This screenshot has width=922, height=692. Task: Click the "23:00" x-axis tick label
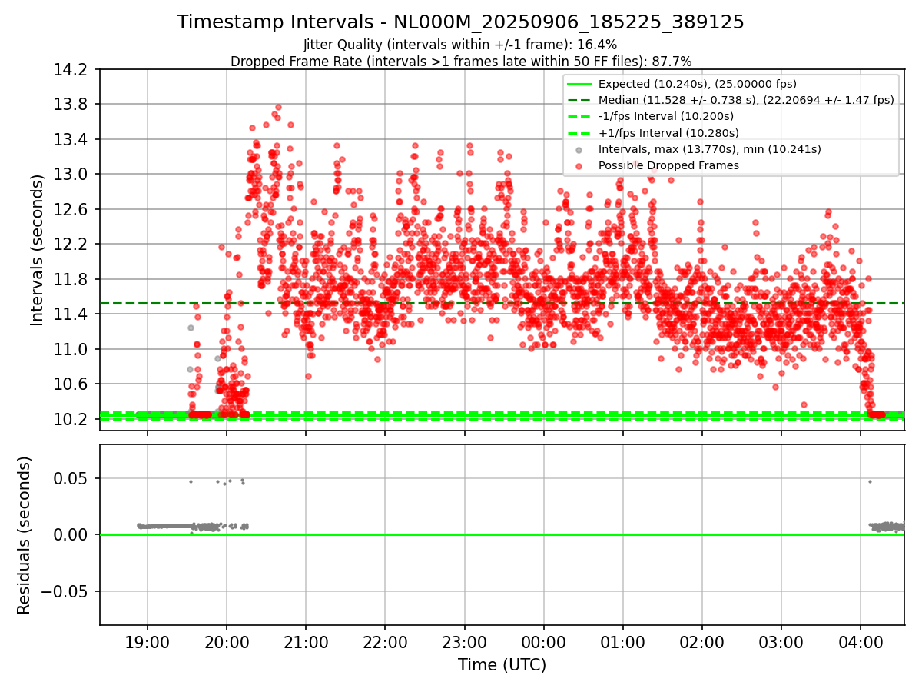tap(464, 642)
